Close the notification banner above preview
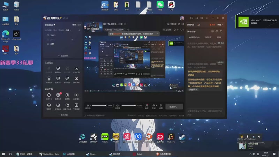This screenshot has width=279, height=157. pyautogui.click(x=157, y=33)
